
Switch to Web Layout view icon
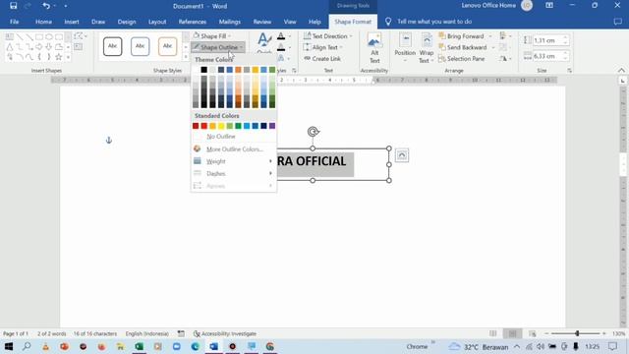coord(533,333)
